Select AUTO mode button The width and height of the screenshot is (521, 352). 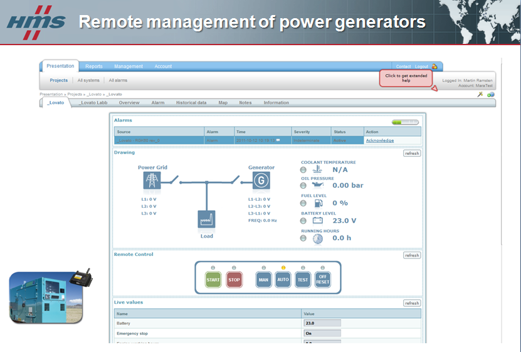(x=283, y=280)
